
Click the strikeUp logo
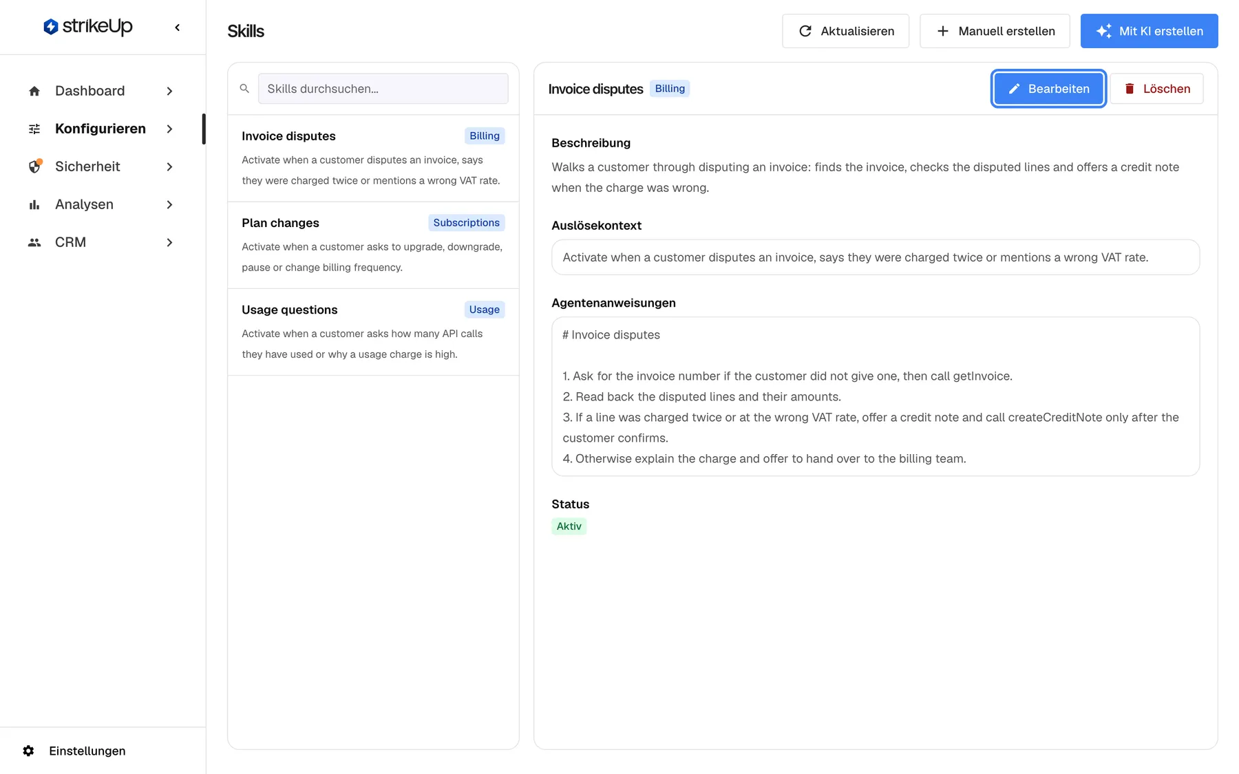[x=88, y=27]
